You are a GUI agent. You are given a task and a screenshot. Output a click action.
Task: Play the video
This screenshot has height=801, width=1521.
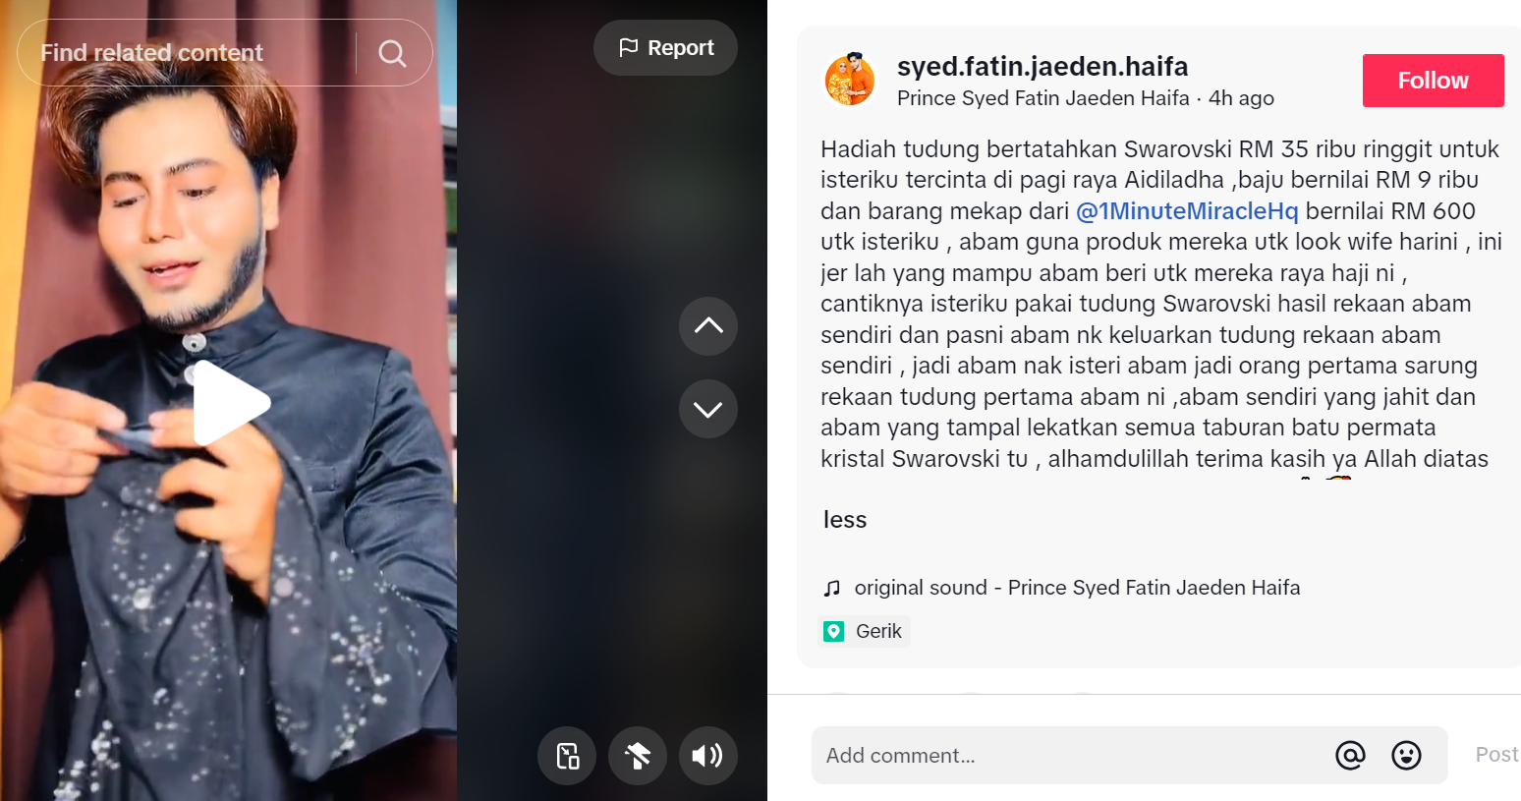[x=231, y=403]
